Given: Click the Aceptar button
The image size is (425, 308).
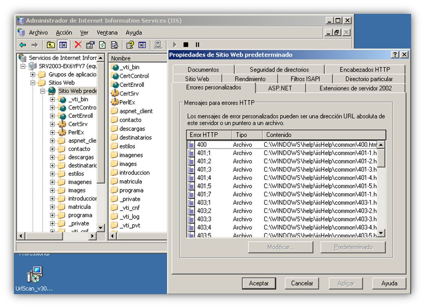Looking at the screenshot, I should point(259,284).
